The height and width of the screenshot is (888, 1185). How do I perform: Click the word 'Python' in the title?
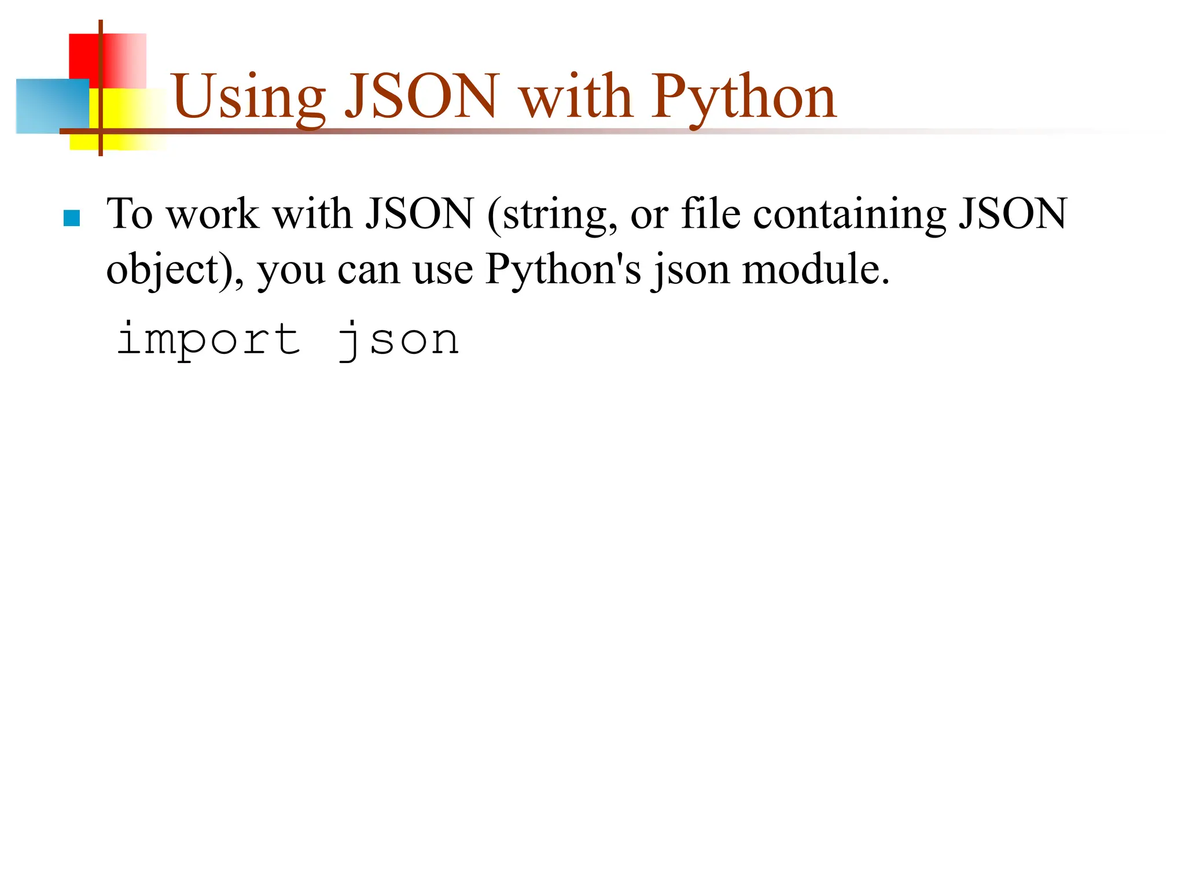tap(744, 97)
